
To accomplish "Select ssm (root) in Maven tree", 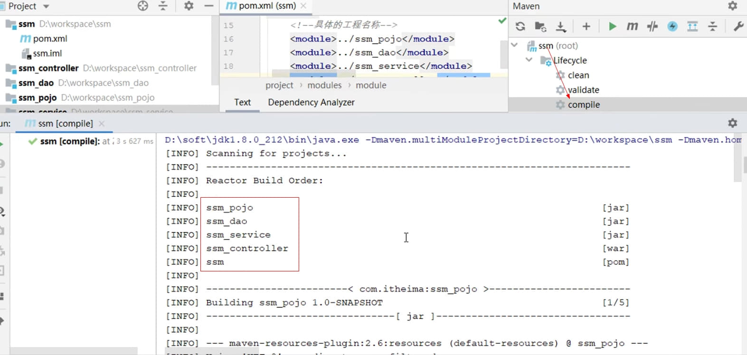I will [x=552, y=46].
